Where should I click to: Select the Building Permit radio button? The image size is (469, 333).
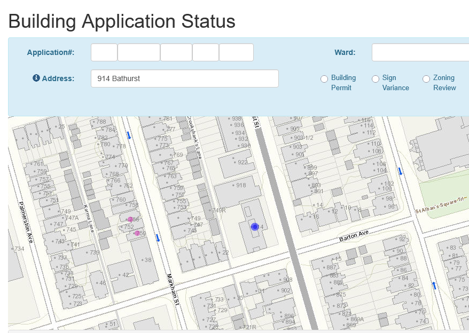click(324, 79)
